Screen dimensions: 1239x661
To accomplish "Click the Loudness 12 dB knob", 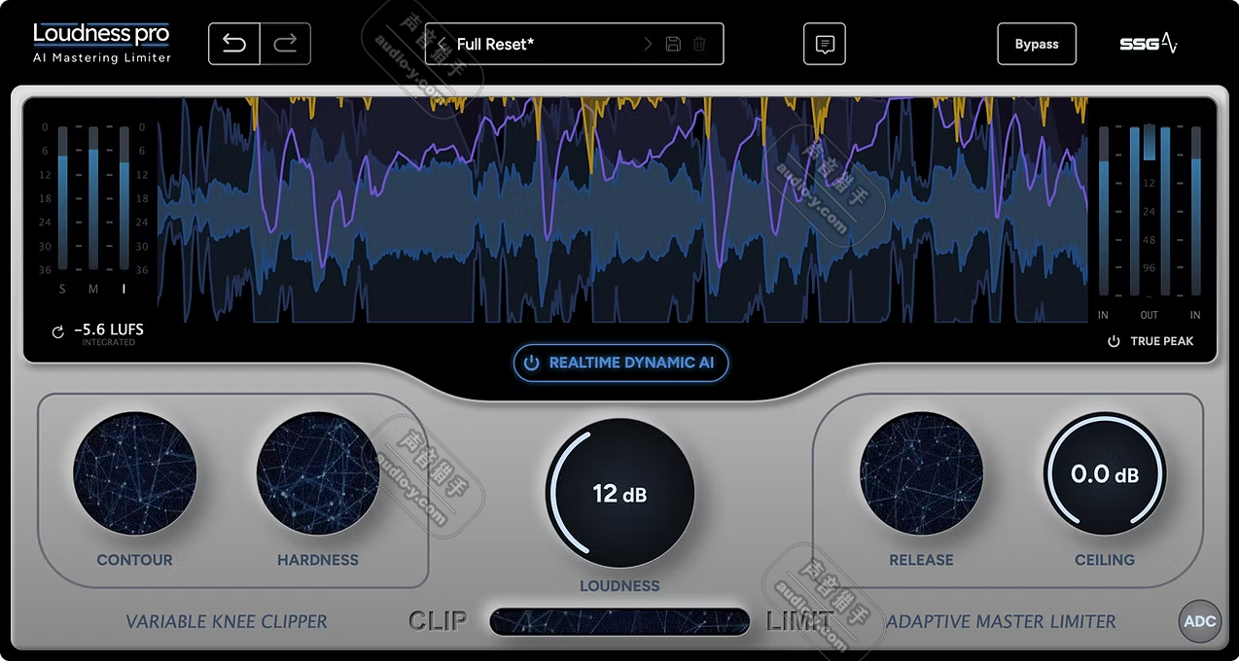I will tap(619, 494).
